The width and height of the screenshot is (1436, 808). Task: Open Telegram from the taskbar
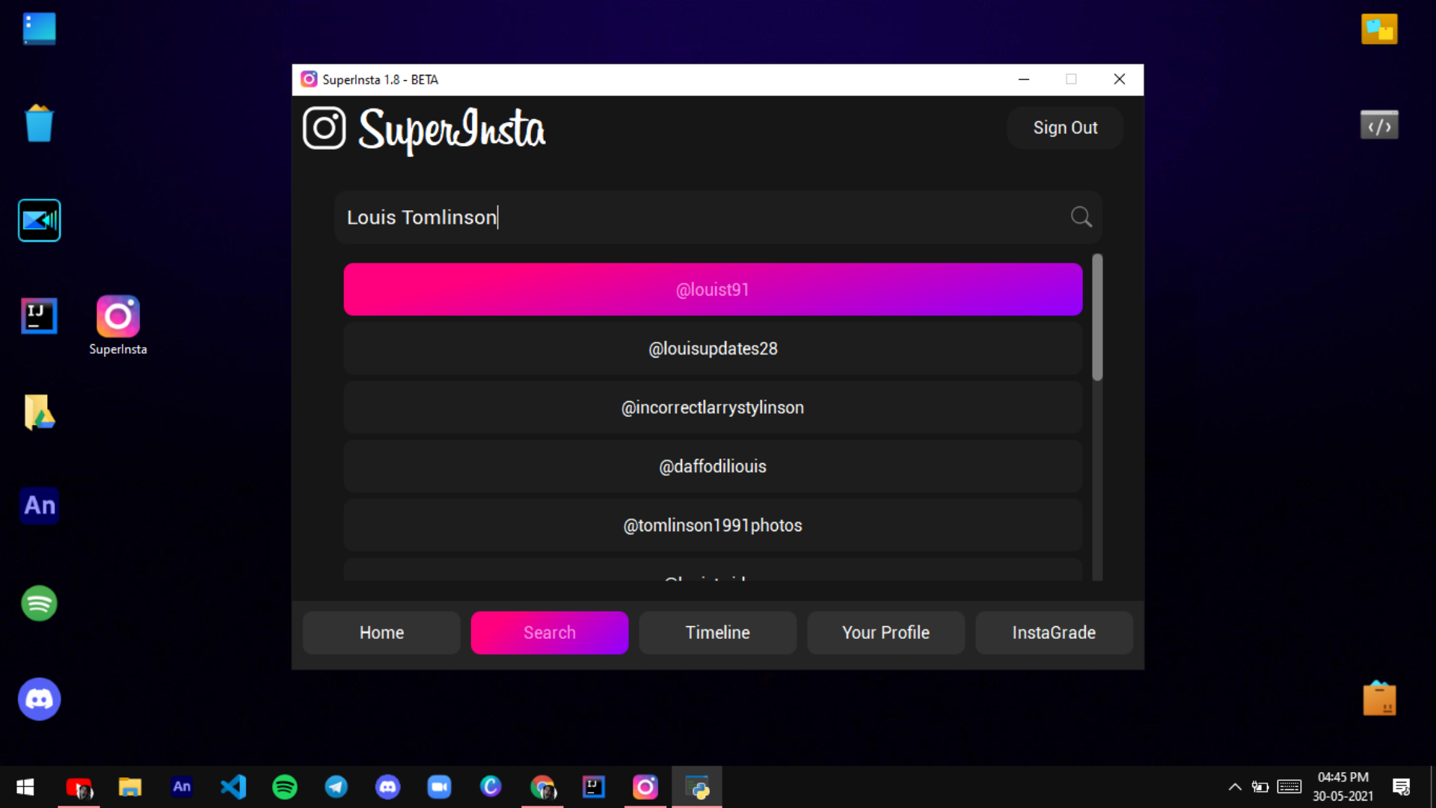coord(336,787)
